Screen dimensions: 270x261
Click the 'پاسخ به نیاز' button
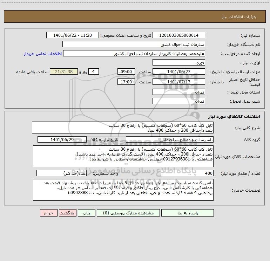click(188, 213)
